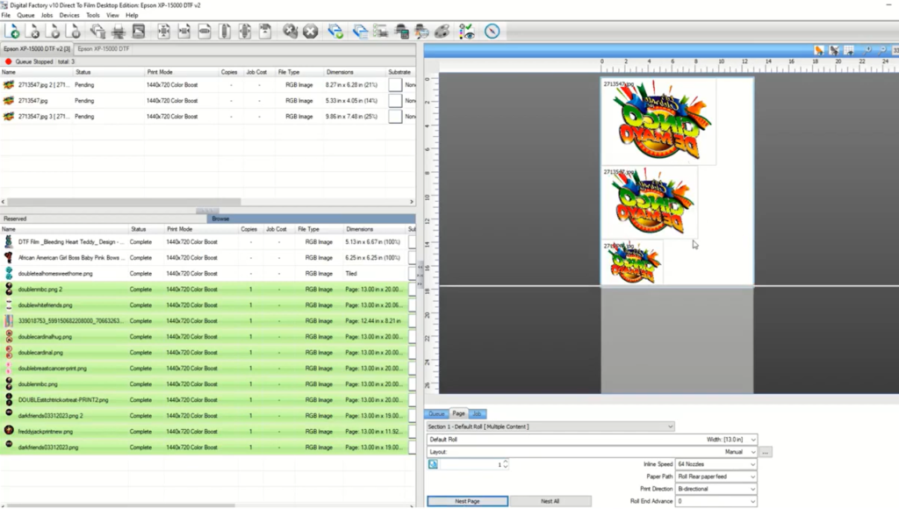
Task: Open the Queue menu
Action: pyautogui.click(x=25, y=16)
